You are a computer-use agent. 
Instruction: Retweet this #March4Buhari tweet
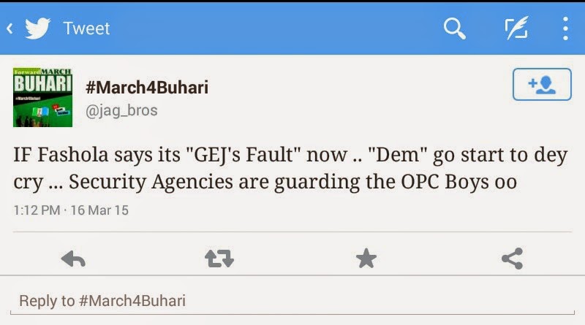[x=219, y=258]
